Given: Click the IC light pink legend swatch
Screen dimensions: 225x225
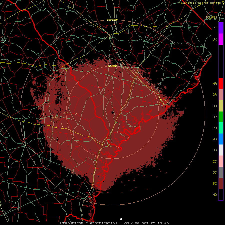Looking at the screenshot, I should click(221, 161).
